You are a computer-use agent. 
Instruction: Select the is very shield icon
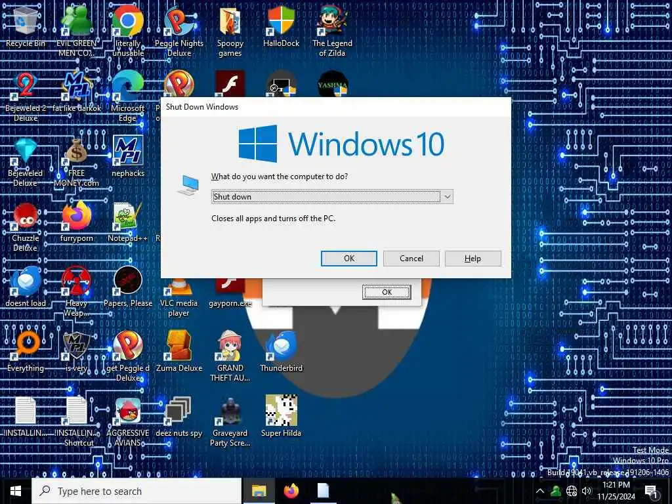point(76,352)
